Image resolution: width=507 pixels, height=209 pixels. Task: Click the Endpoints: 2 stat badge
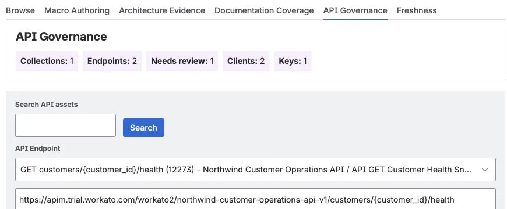pyautogui.click(x=112, y=61)
